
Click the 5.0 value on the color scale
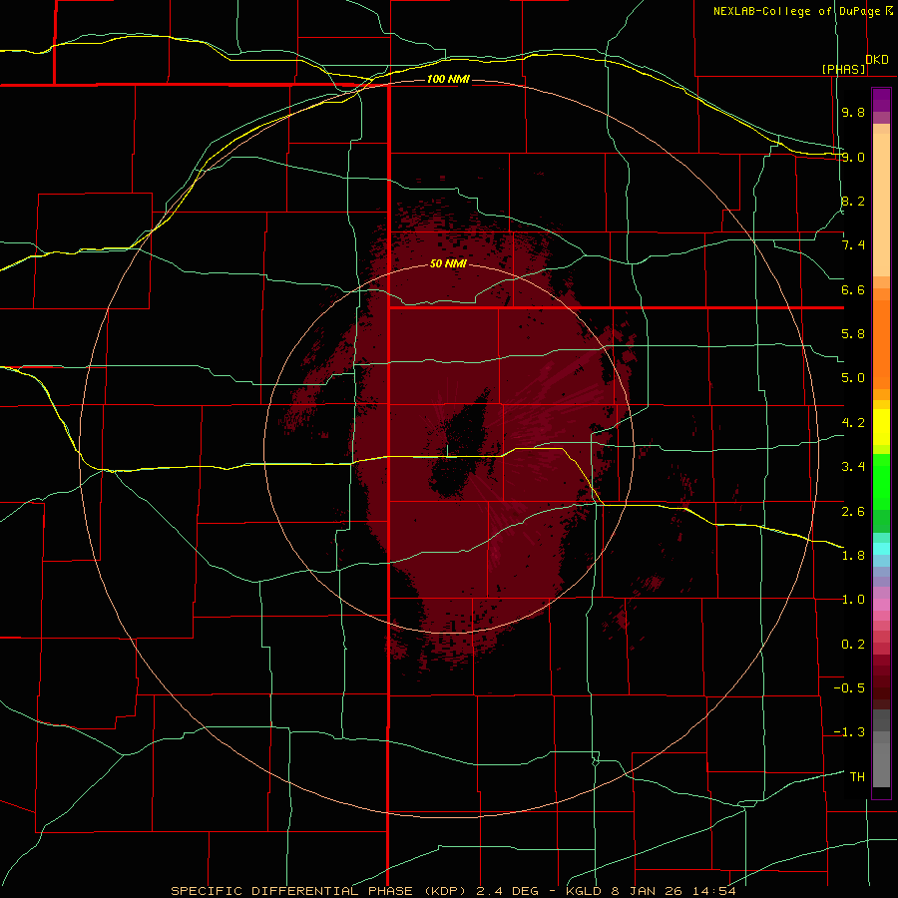[853, 378]
